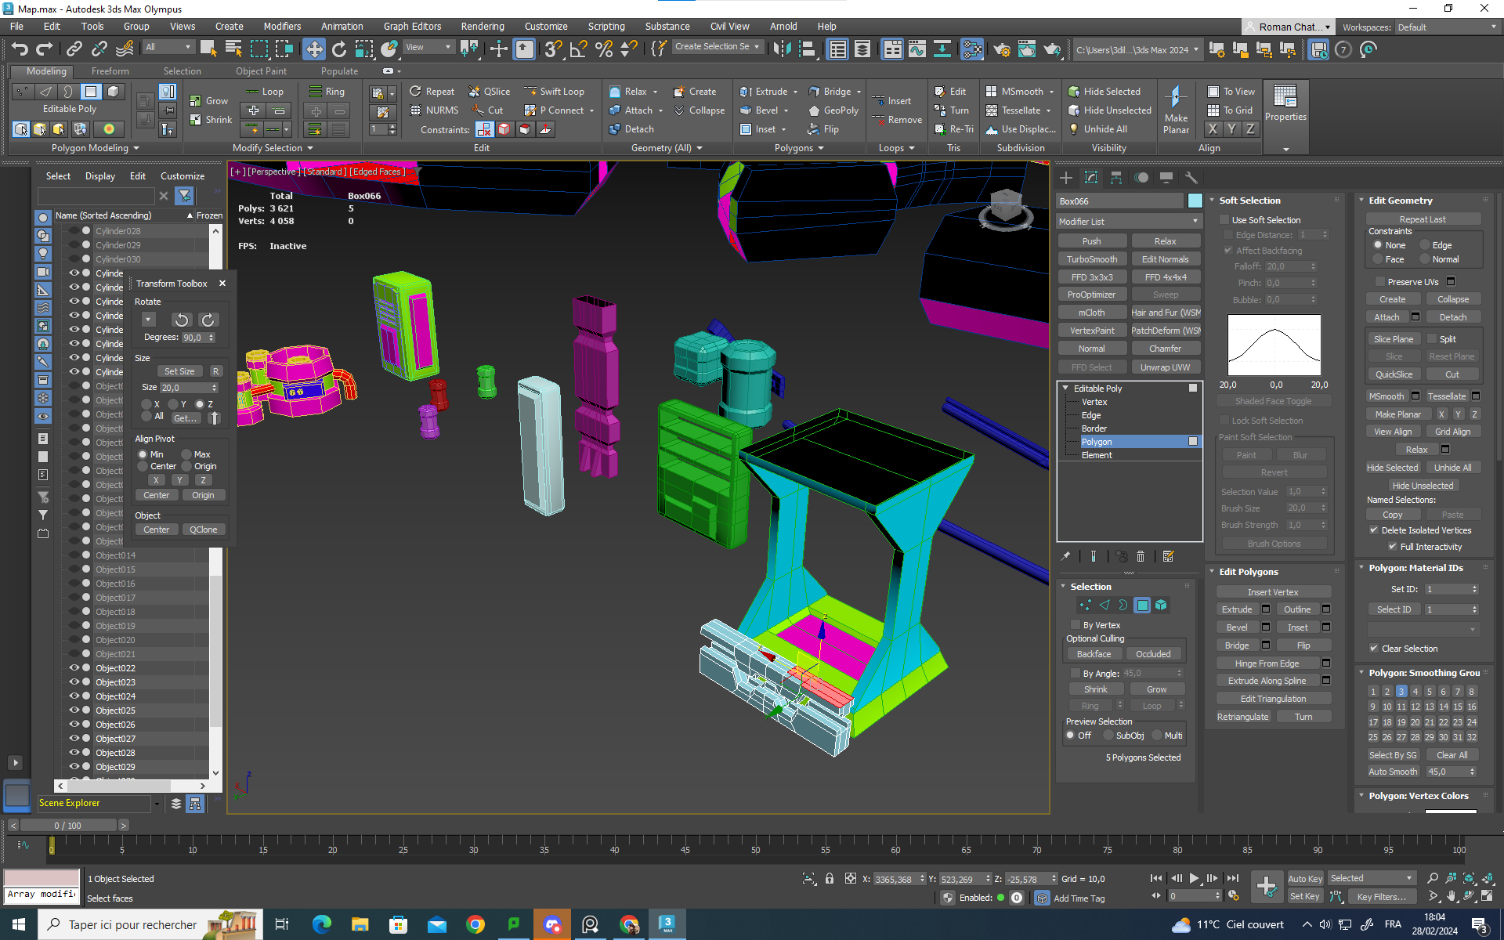Click the time slider 0 / 100
The height and width of the screenshot is (940, 1504).
[x=68, y=826]
